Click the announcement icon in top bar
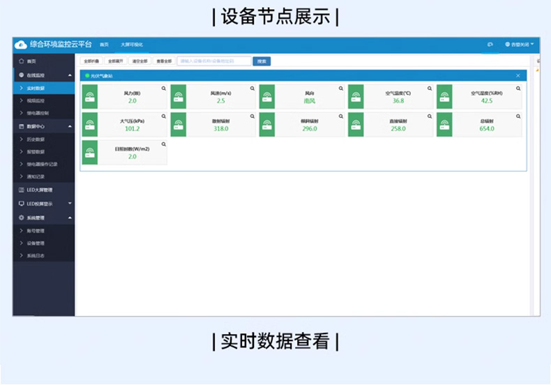The width and height of the screenshot is (551, 385). point(490,45)
